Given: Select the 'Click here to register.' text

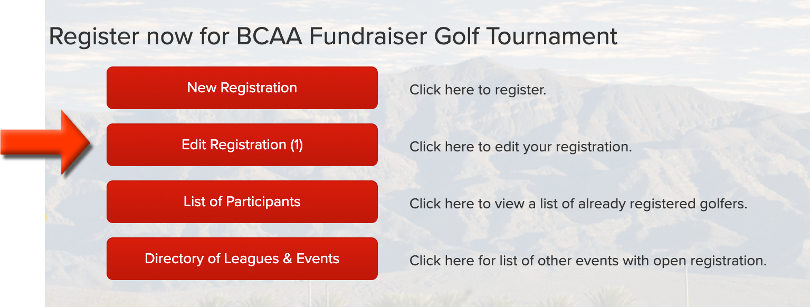Looking at the screenshot, I should coord(478,90).
